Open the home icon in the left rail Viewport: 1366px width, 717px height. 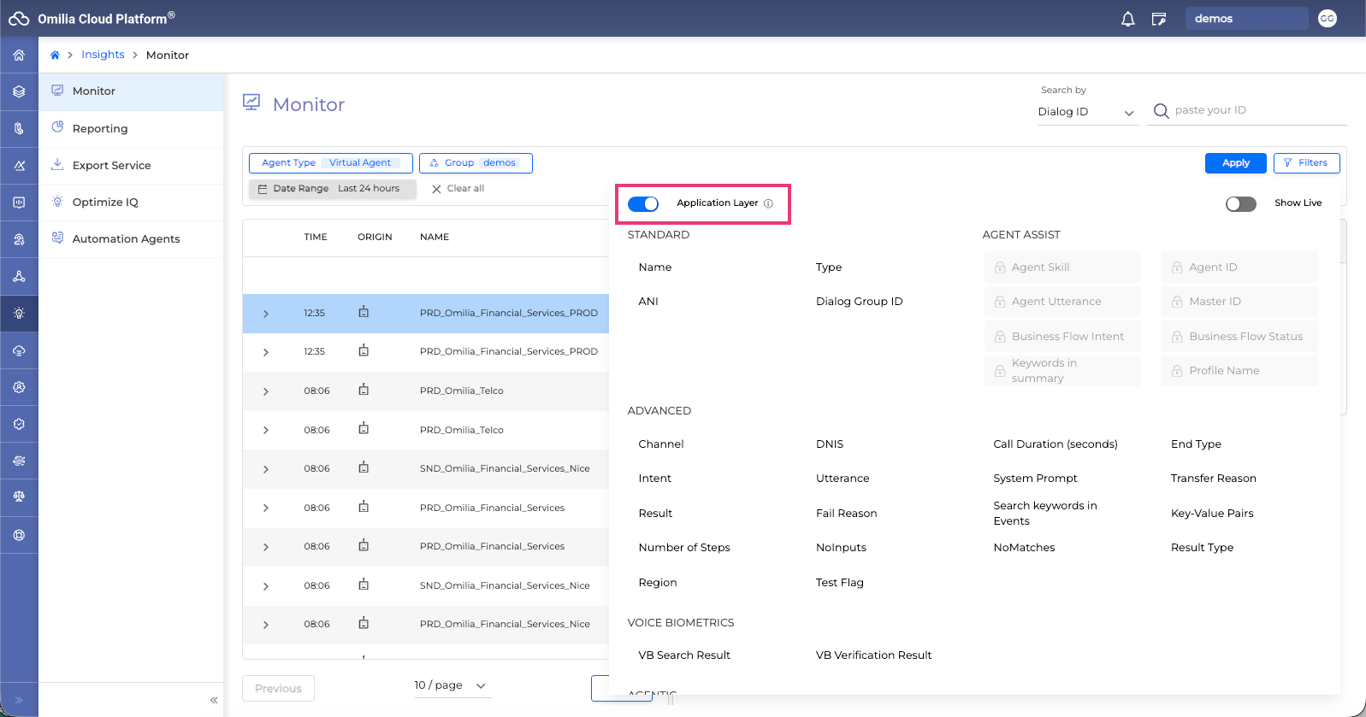point(19,55)
